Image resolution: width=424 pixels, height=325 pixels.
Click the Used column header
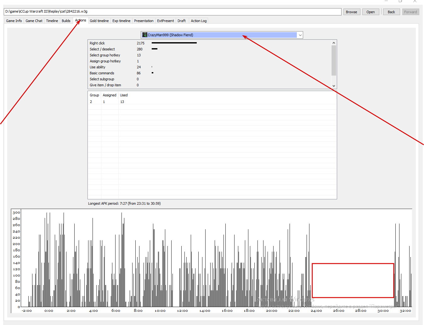(124, 95)
